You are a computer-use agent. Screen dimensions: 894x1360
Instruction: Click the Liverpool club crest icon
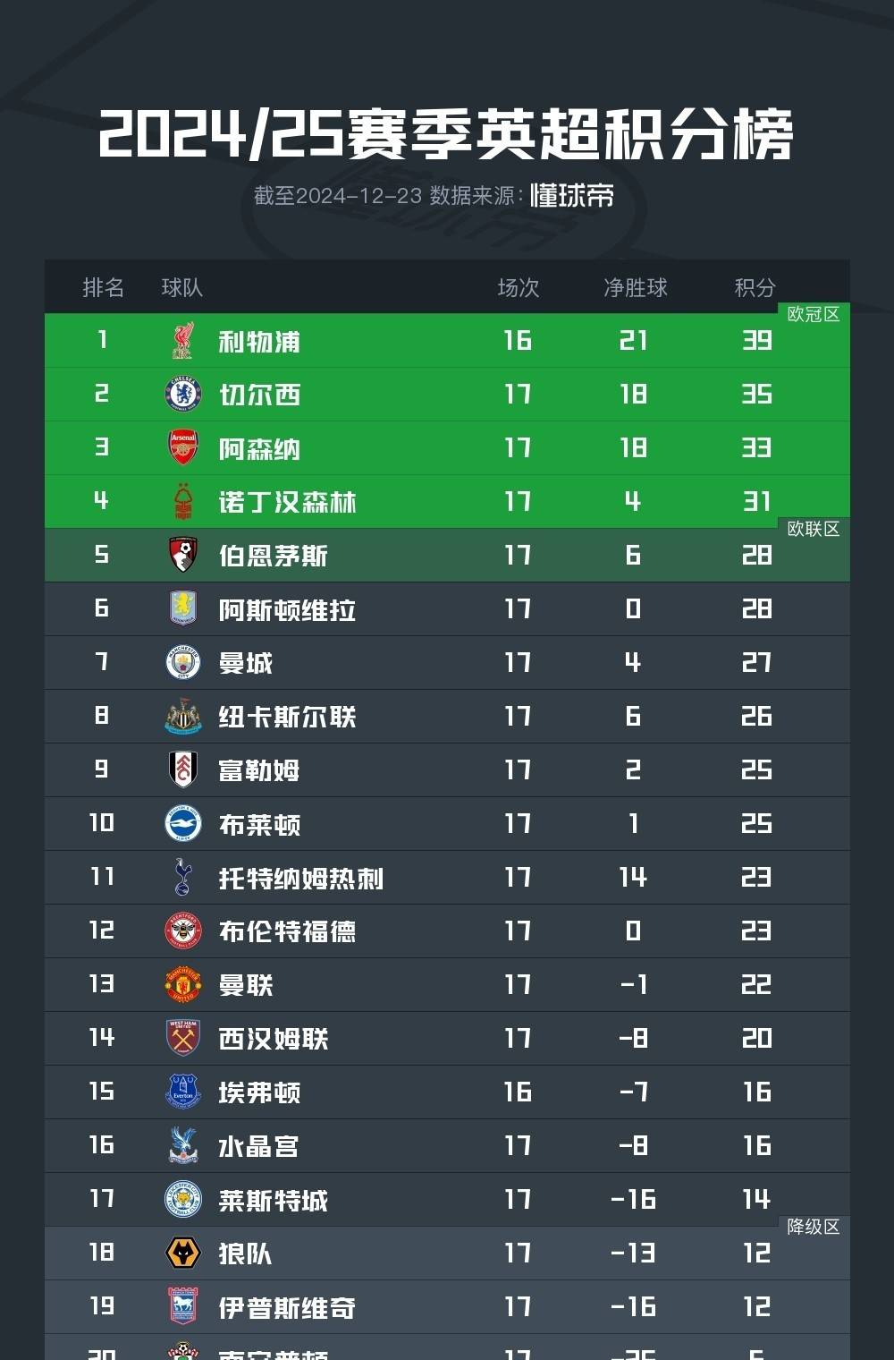point(183,341)
